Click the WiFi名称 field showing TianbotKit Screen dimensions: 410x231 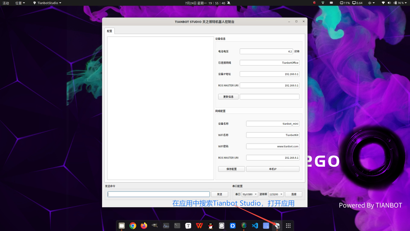click(273, 135)
